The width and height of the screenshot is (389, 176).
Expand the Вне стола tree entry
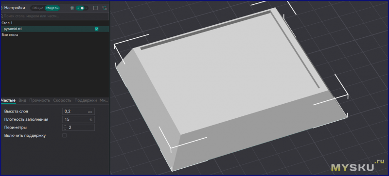(x=10, y=35)
